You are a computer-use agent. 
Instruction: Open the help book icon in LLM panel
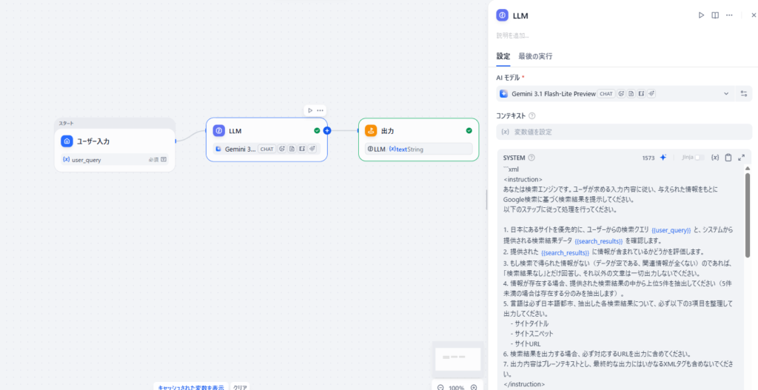click(715, 15)
